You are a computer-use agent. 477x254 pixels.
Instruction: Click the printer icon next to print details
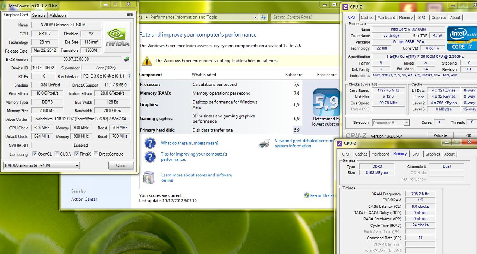click(x=264, y=143)
